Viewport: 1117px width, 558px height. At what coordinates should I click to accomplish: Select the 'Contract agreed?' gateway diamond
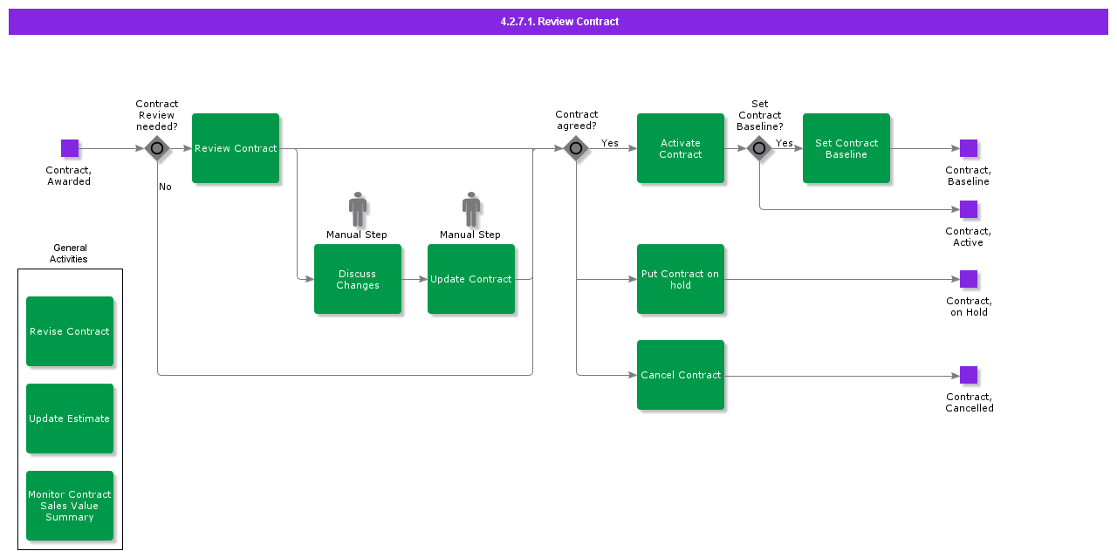click(576, 148)
